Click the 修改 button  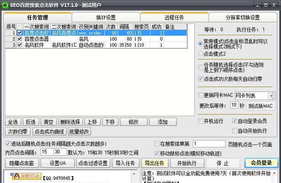134,122
